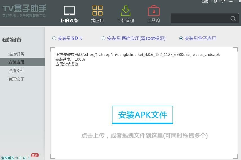Screen dimensions: 241x160
Task: Open the 找应用 (Find Apps) grid icon
Action: pyautogui.click(x=97, y=14)
